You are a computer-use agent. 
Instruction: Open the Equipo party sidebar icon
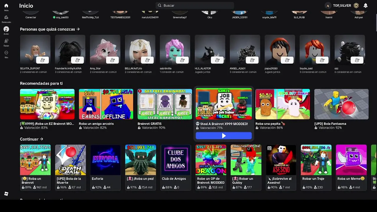(x=6, y=41)
